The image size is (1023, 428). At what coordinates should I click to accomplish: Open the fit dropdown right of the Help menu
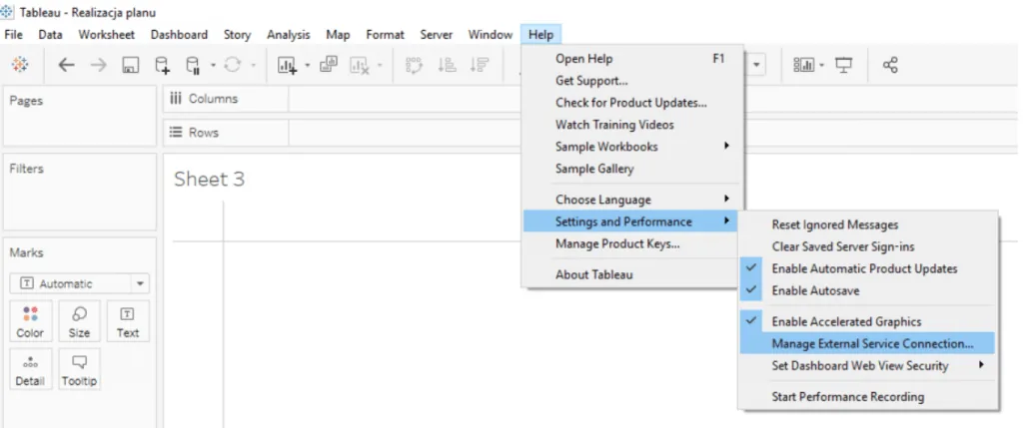[x=757, y=65]
